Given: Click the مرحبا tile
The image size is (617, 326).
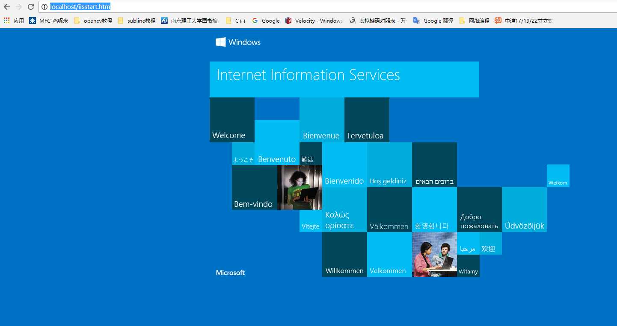Looking at the screenshot, I should pyautogui.click(x=468, y=243).
